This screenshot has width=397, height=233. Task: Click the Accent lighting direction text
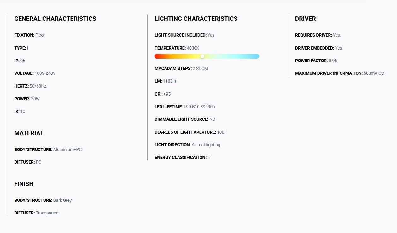(x=206, y=145)
